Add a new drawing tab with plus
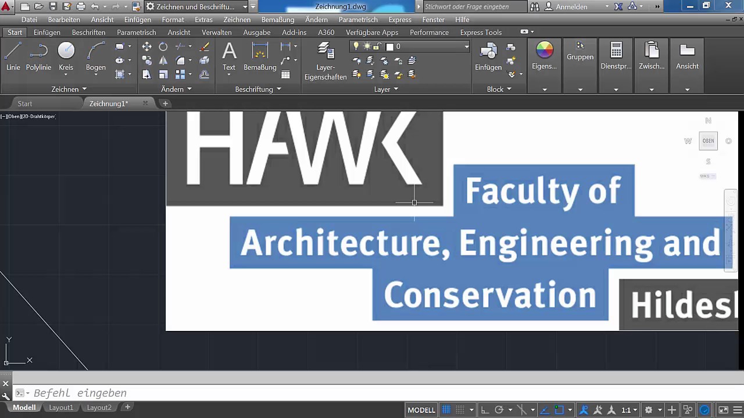744x418 pixels. point(165,103)
